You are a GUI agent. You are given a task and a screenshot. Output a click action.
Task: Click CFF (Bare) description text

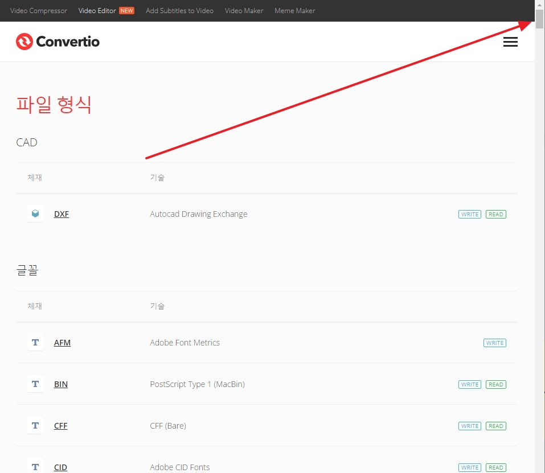(168, 426)
